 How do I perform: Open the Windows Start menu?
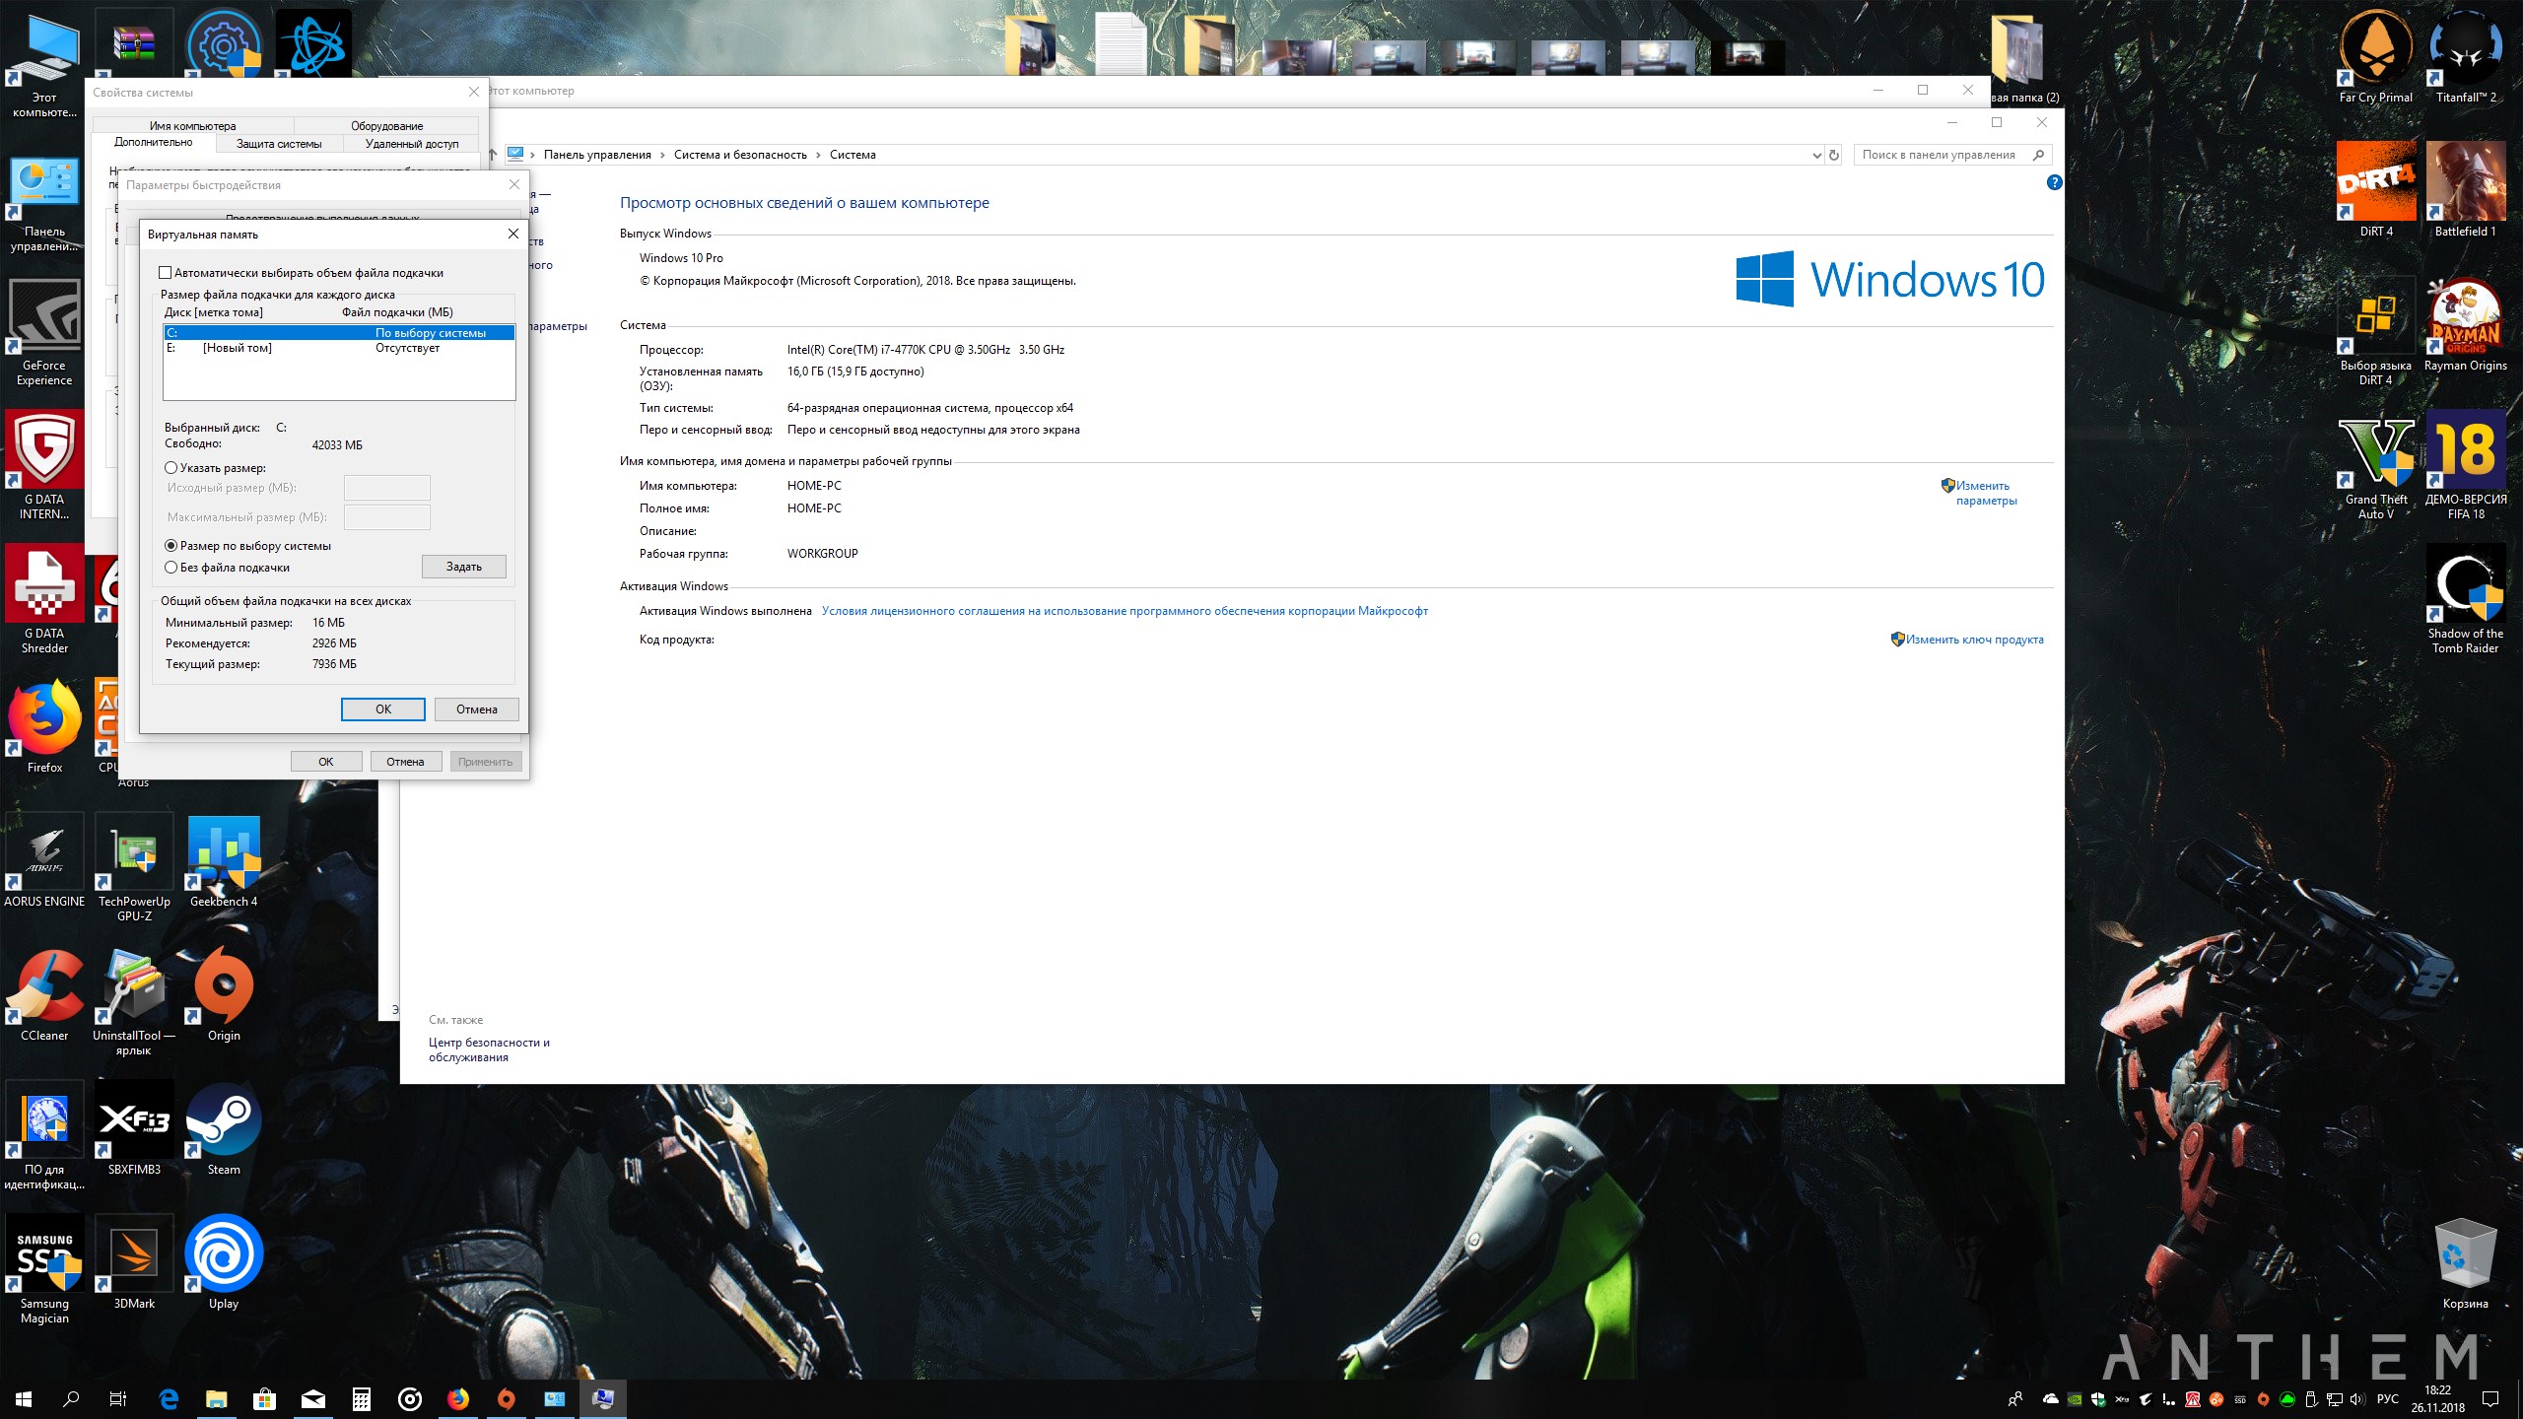tap(24, 1398)
